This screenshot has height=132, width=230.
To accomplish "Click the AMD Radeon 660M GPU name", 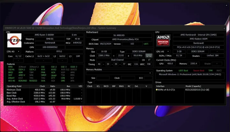I will pyautogui.click(x=198, y=39).
